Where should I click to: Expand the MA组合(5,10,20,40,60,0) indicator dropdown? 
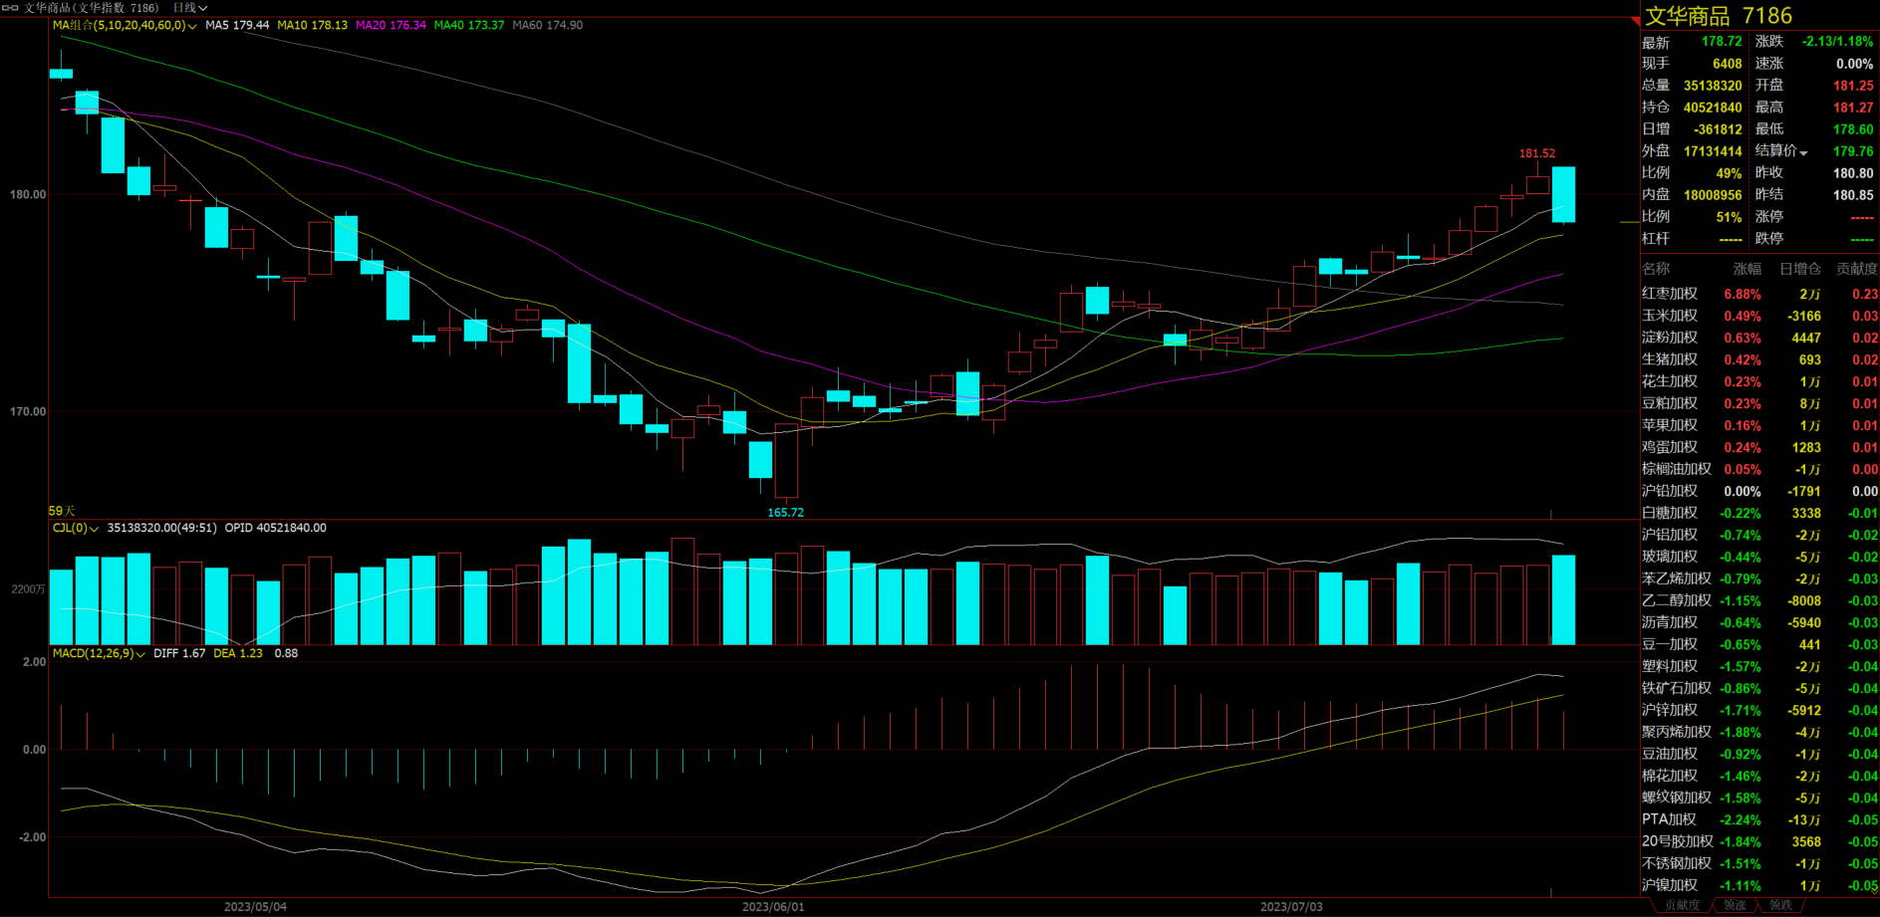click(x=125, y=26)
